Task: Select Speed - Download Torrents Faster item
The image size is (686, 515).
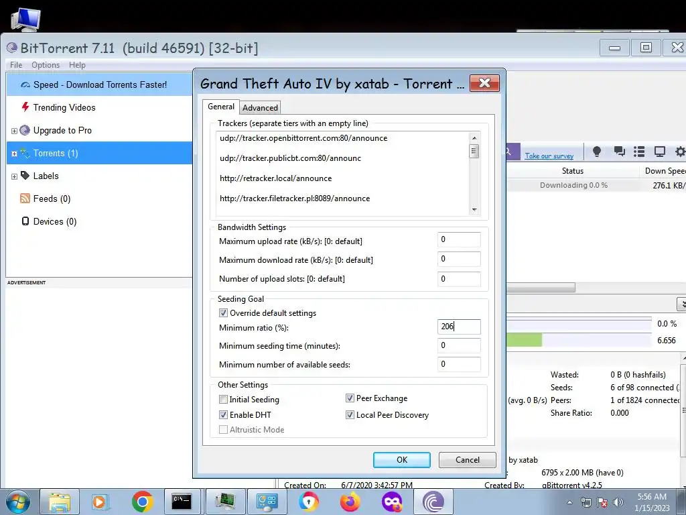Action: pos(99,84)
